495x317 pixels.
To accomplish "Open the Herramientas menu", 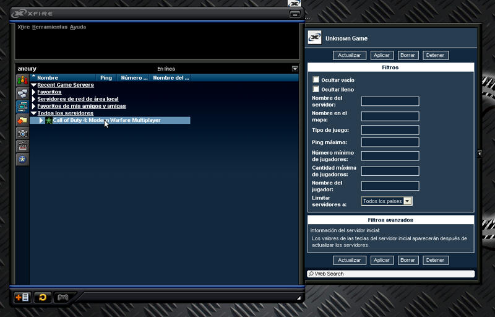I will 50,27.
